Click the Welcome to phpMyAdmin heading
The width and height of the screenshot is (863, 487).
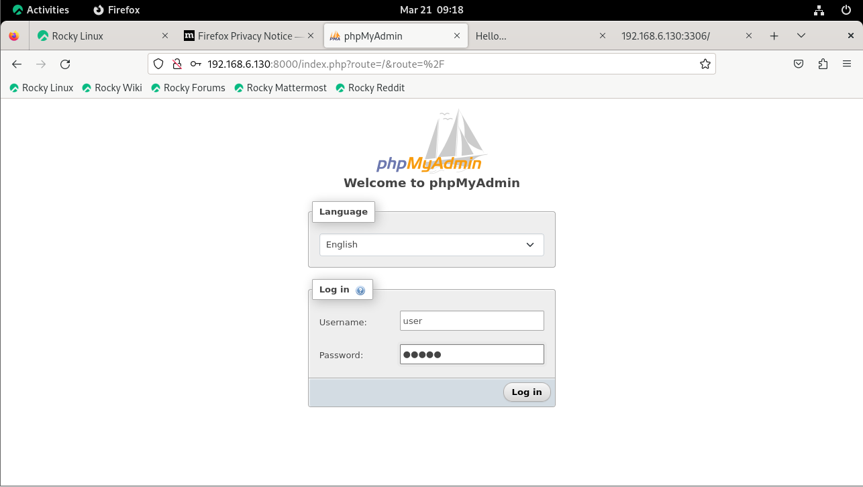(431, 183)
